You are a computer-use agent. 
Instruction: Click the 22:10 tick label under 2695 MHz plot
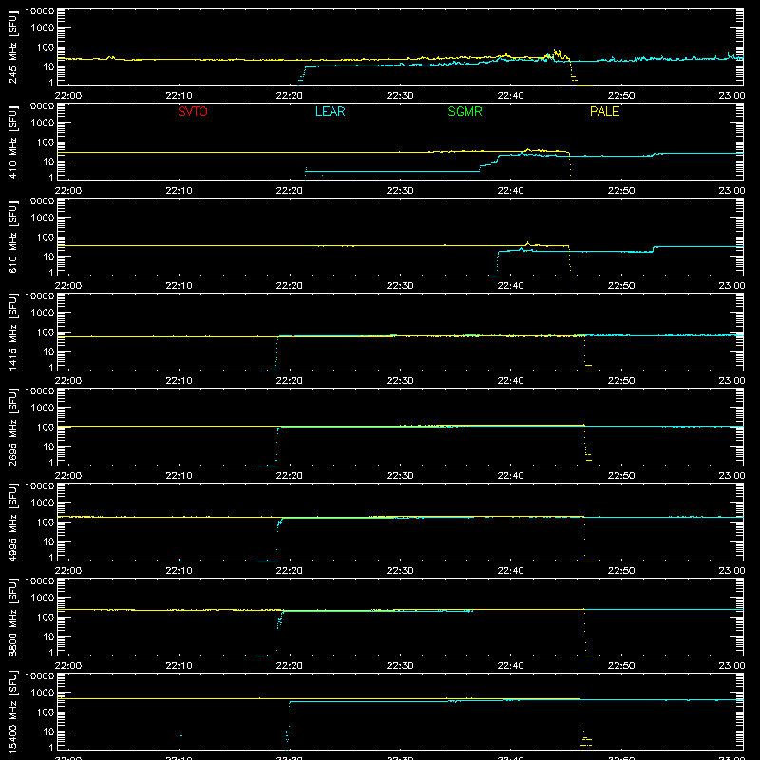click(x=179, y=476)
